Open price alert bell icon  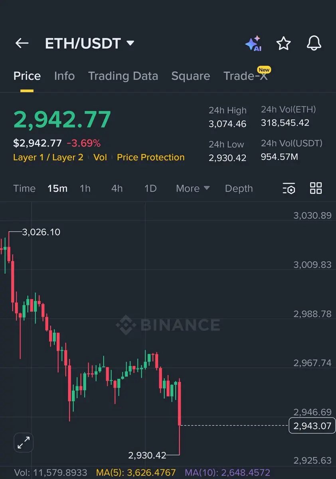coord(314,44)
